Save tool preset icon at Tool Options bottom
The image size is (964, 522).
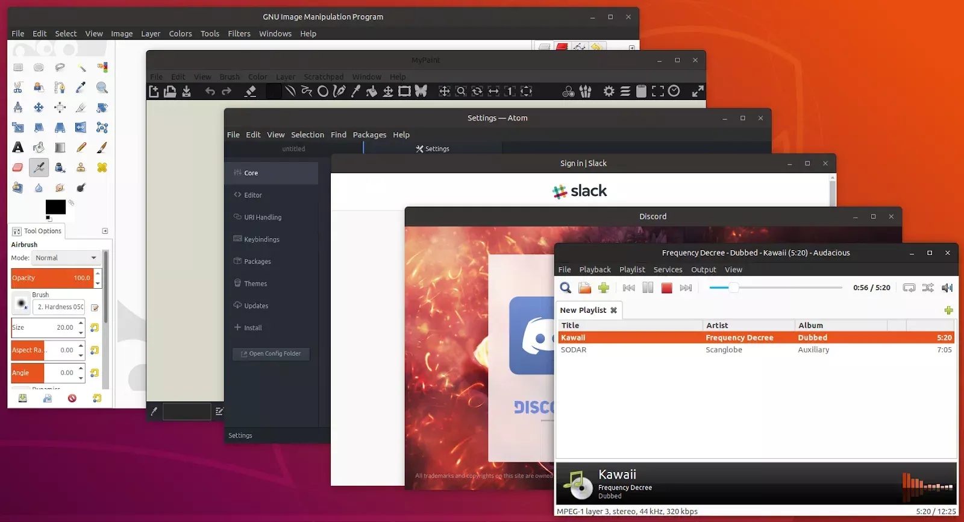coord(22,398)
